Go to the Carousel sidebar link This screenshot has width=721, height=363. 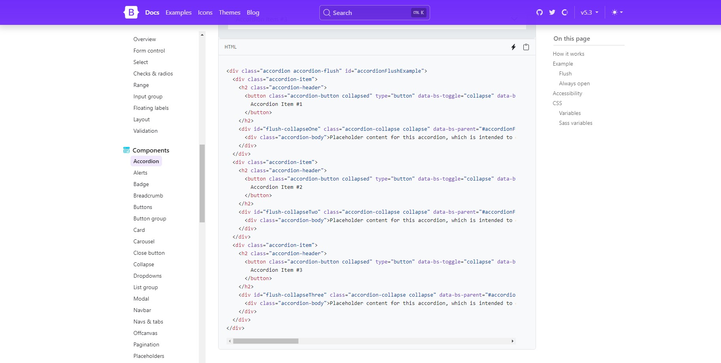point(144,241)
